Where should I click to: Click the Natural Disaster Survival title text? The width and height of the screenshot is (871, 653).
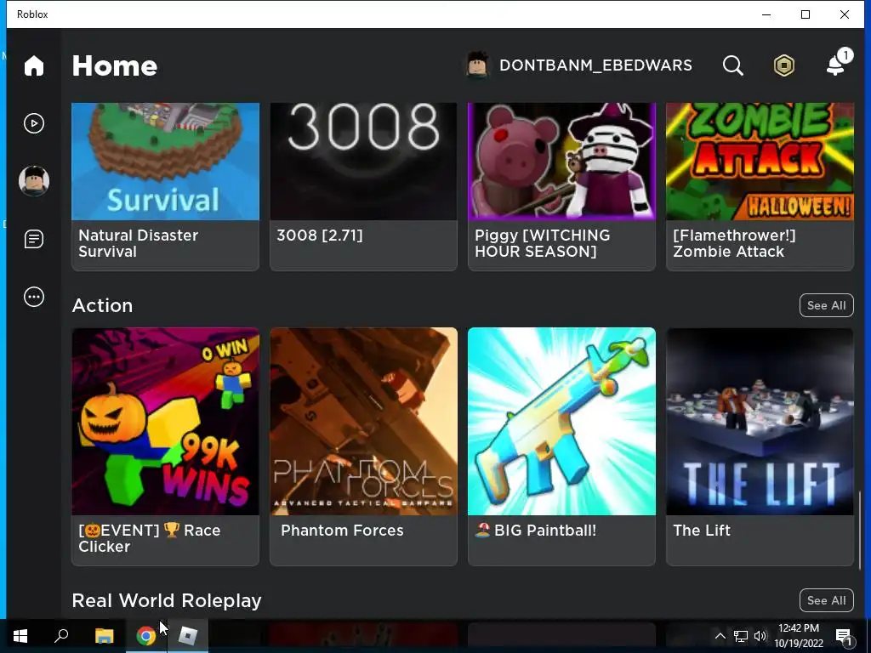(139, 243)
